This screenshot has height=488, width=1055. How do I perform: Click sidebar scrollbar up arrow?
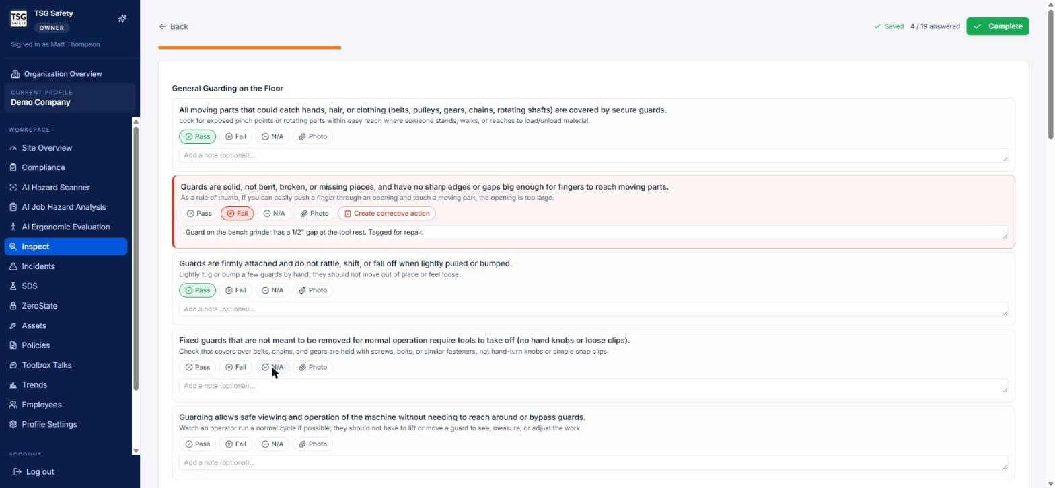(x=136, y=122)
